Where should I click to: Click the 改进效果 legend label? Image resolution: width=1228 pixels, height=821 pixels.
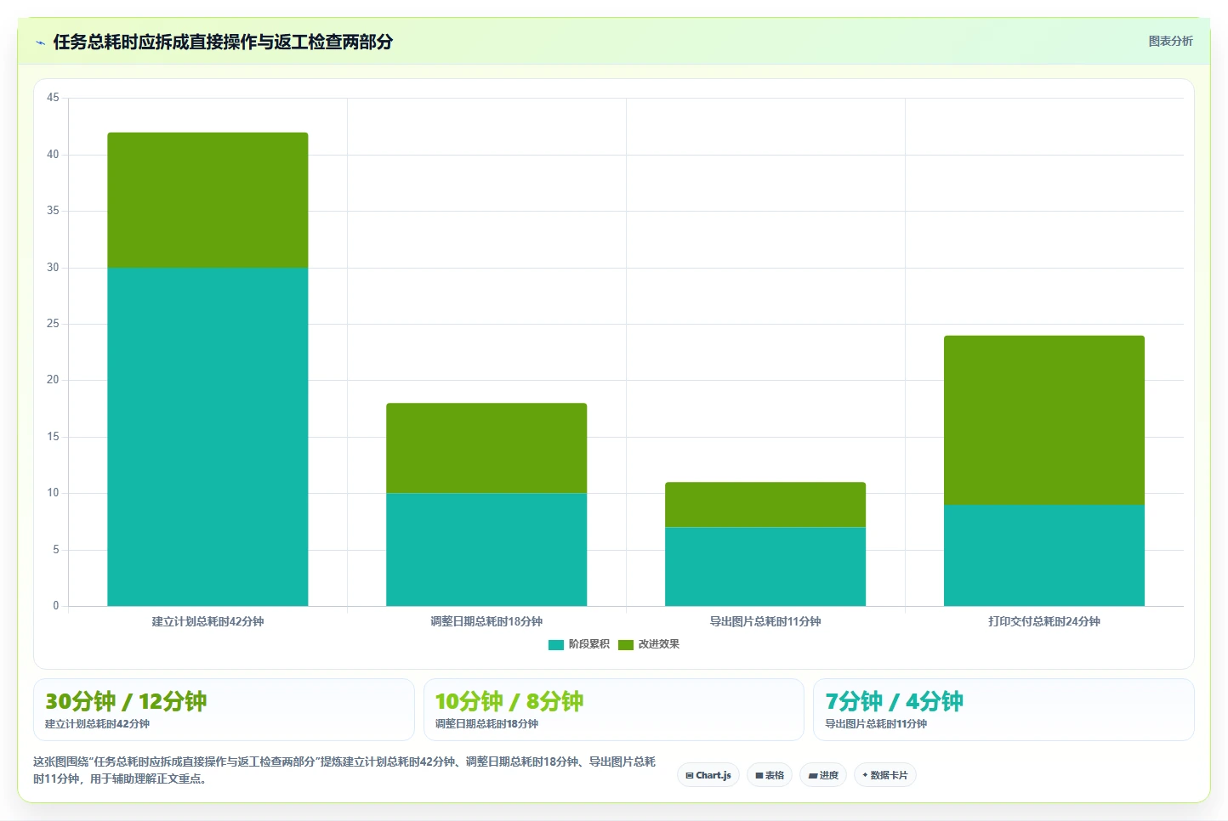659,644
